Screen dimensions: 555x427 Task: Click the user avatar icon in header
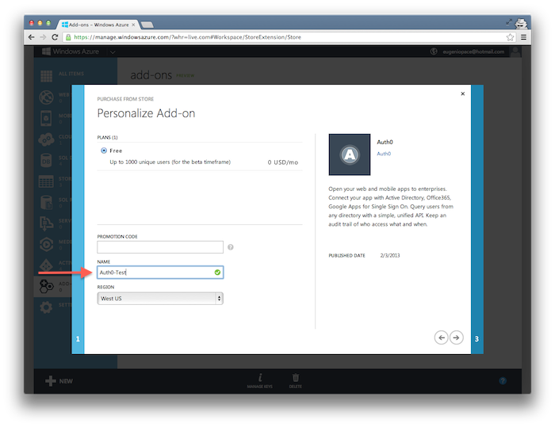tap(515, 51)
